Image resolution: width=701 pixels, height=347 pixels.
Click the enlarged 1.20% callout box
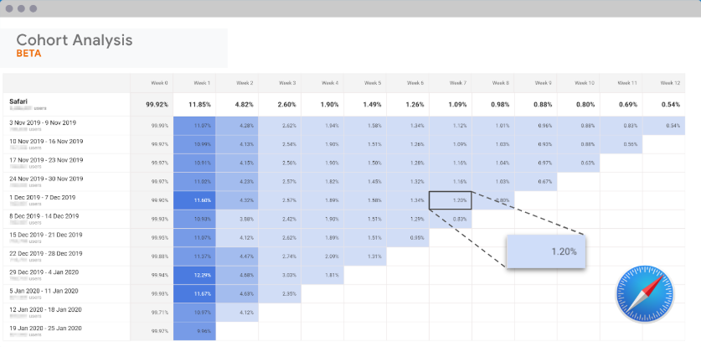click(x=548, y=251)
